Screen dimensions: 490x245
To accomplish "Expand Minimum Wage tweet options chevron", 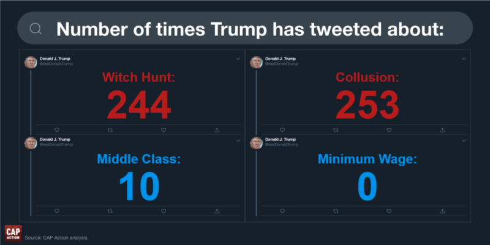I will pos(464,141).
